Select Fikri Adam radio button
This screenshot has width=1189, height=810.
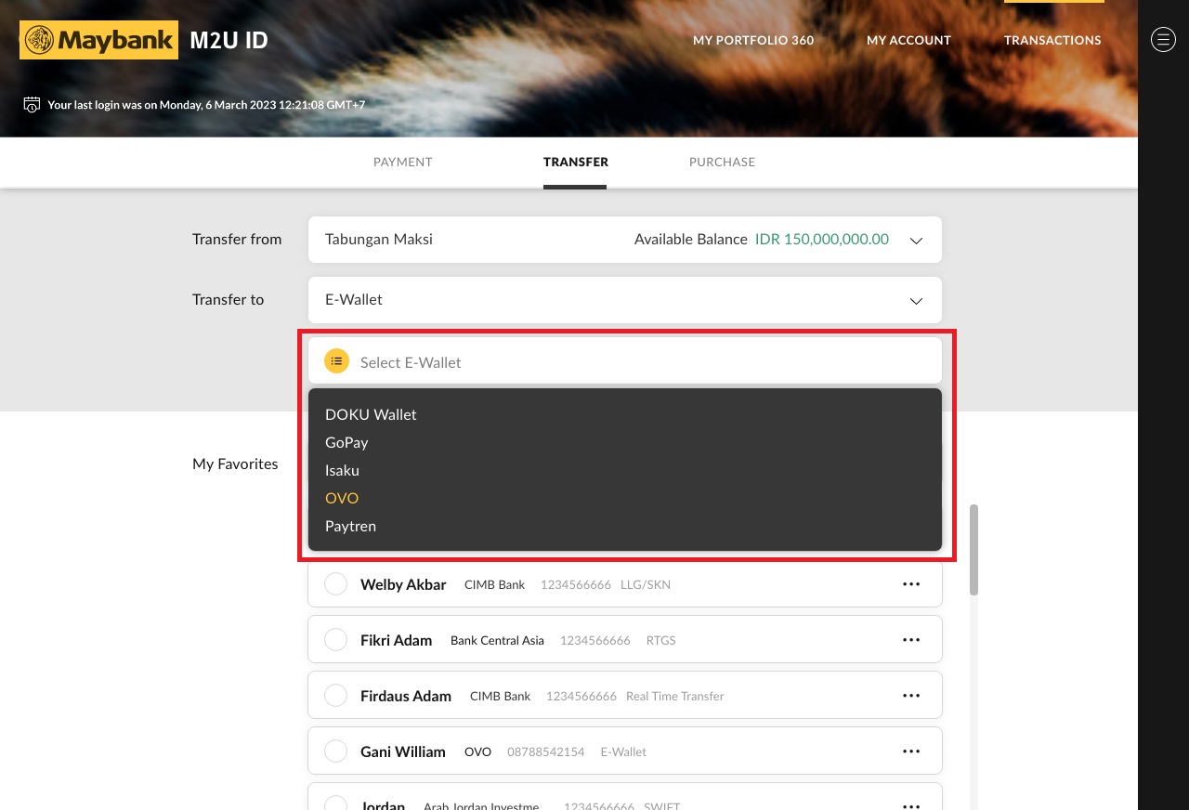[x=335, y=640]
